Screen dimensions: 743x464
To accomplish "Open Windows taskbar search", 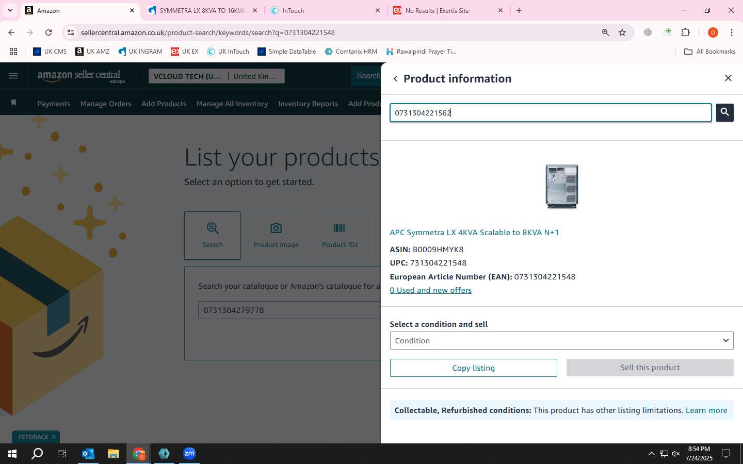I will (x=37, y=454).
